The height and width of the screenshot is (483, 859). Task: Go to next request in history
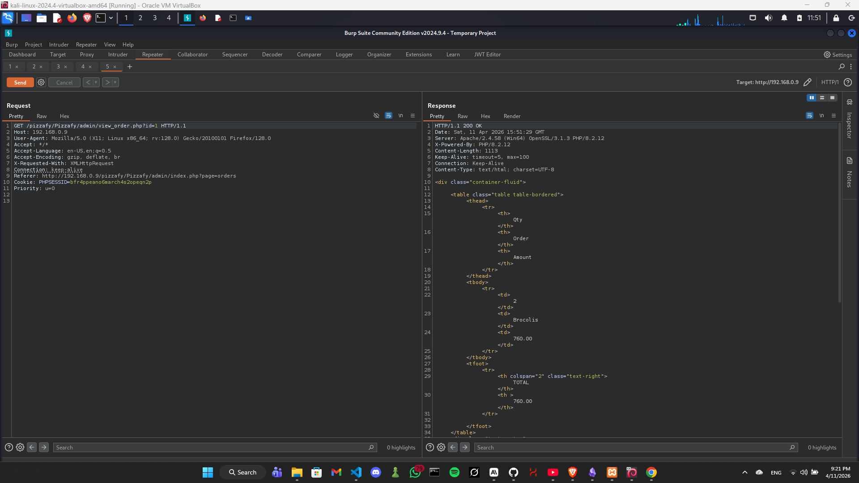(107, 82)
